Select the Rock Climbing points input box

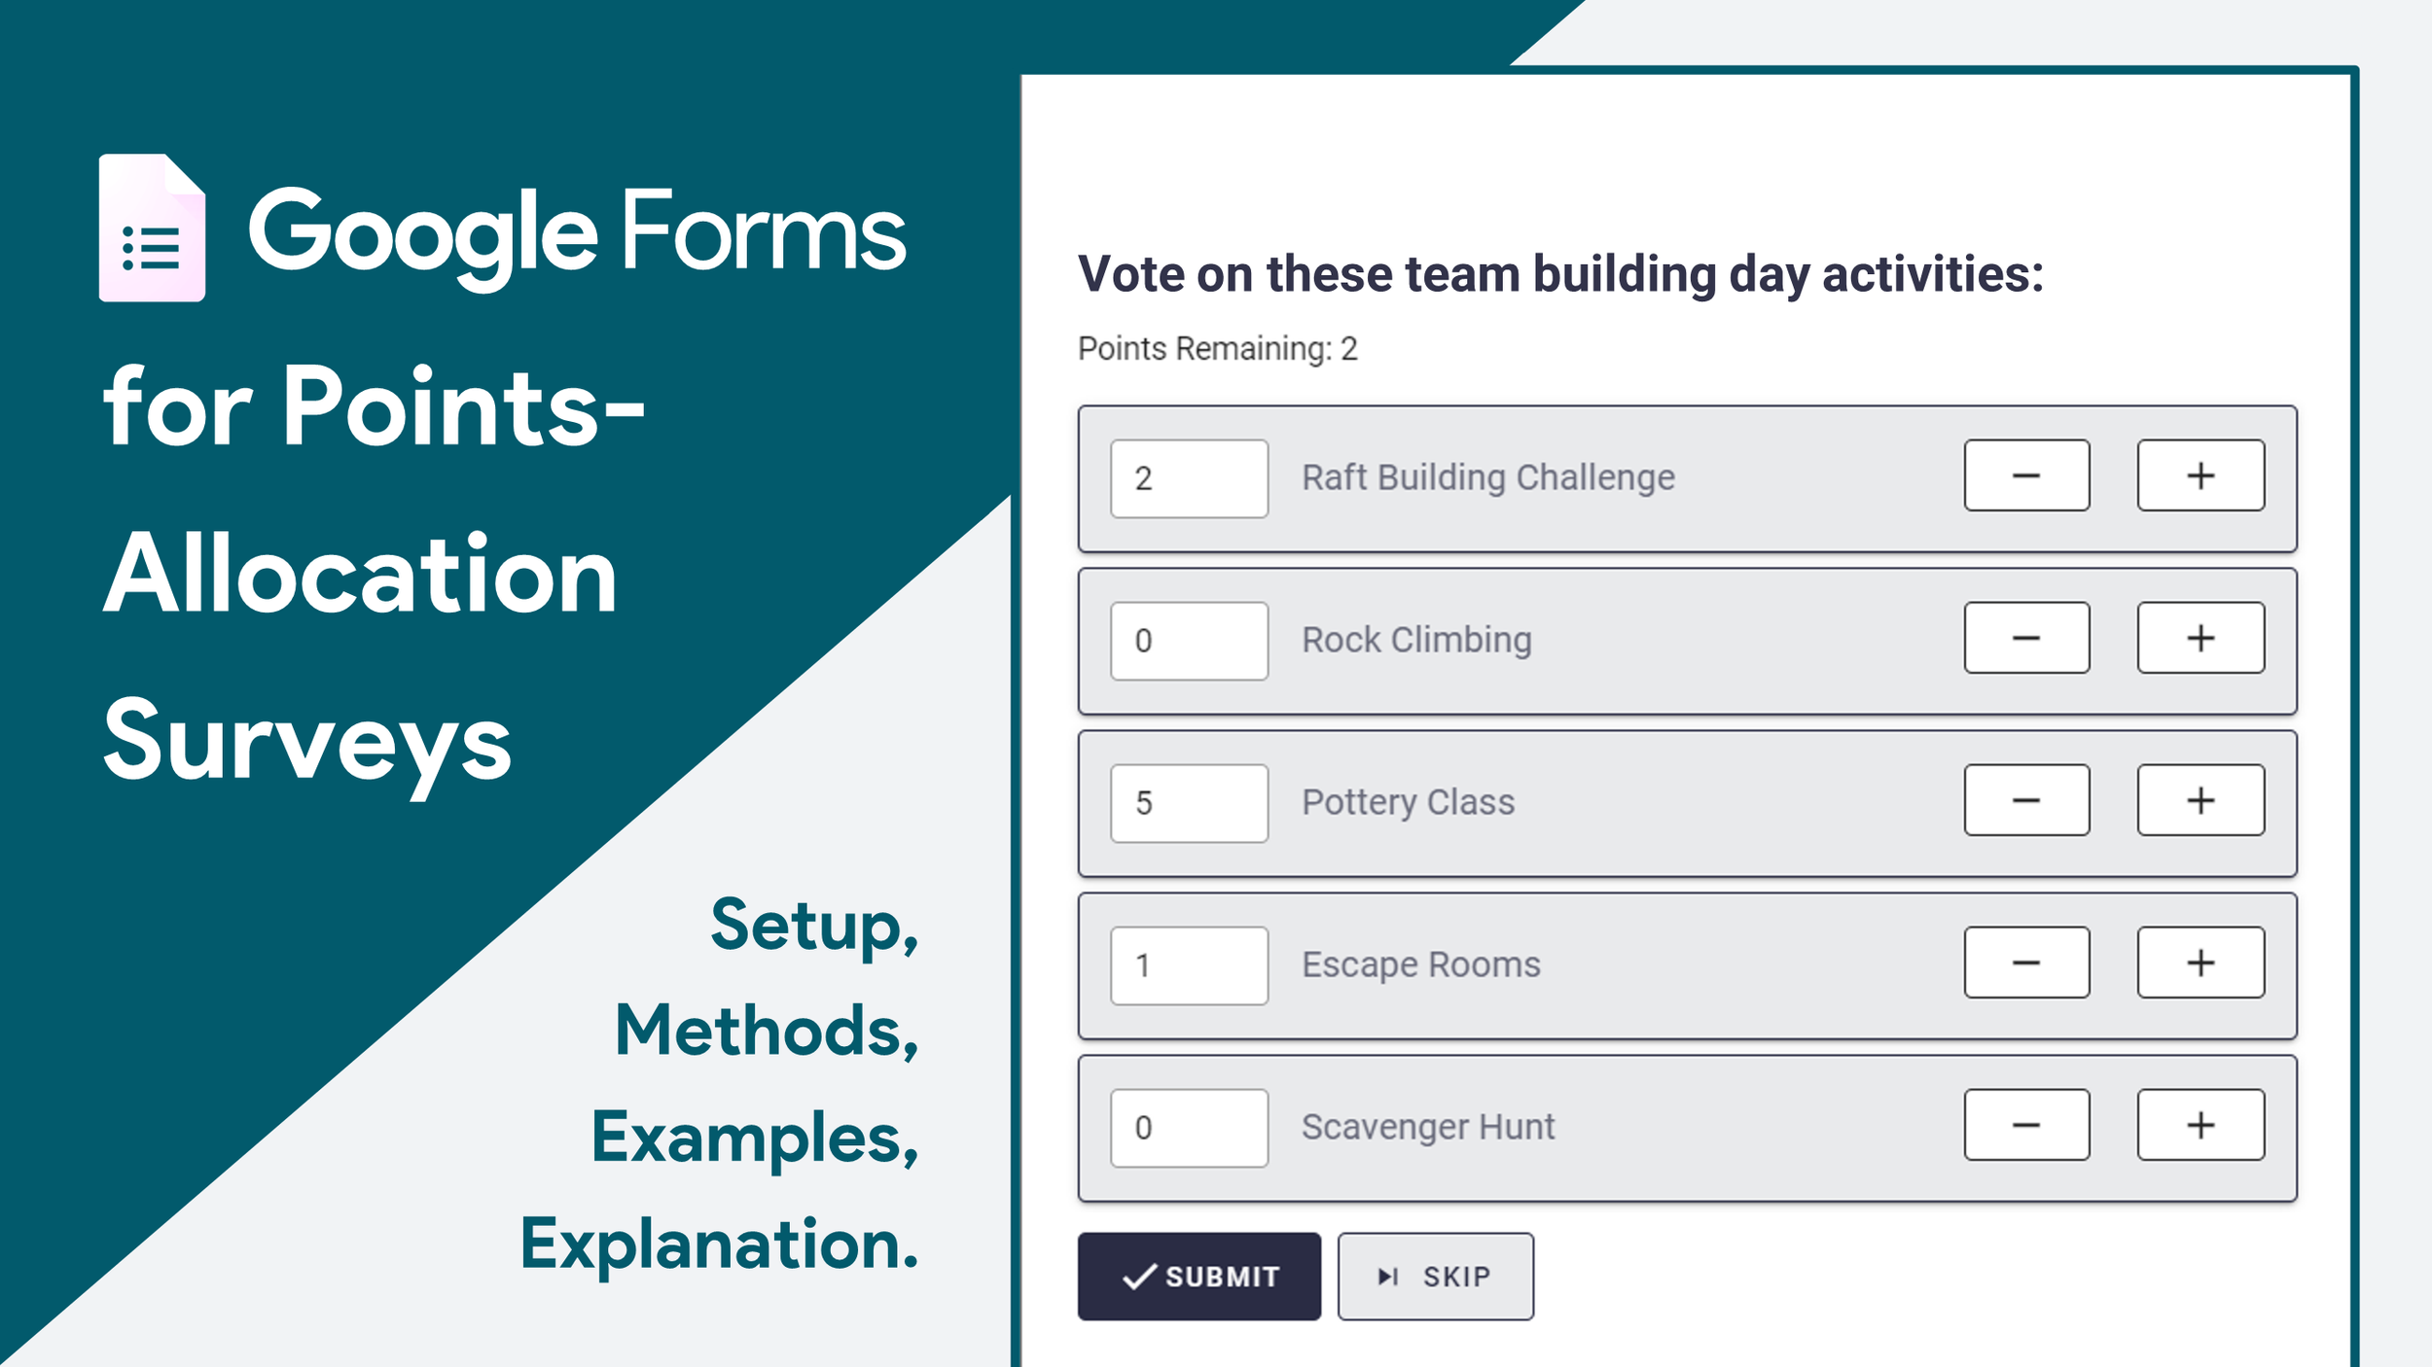1190,641
